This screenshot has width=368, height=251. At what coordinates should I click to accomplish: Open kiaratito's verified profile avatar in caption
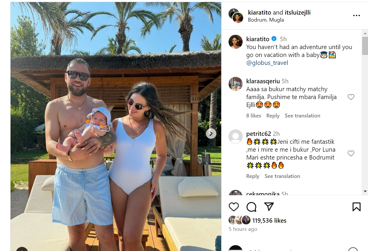[236, 42]
